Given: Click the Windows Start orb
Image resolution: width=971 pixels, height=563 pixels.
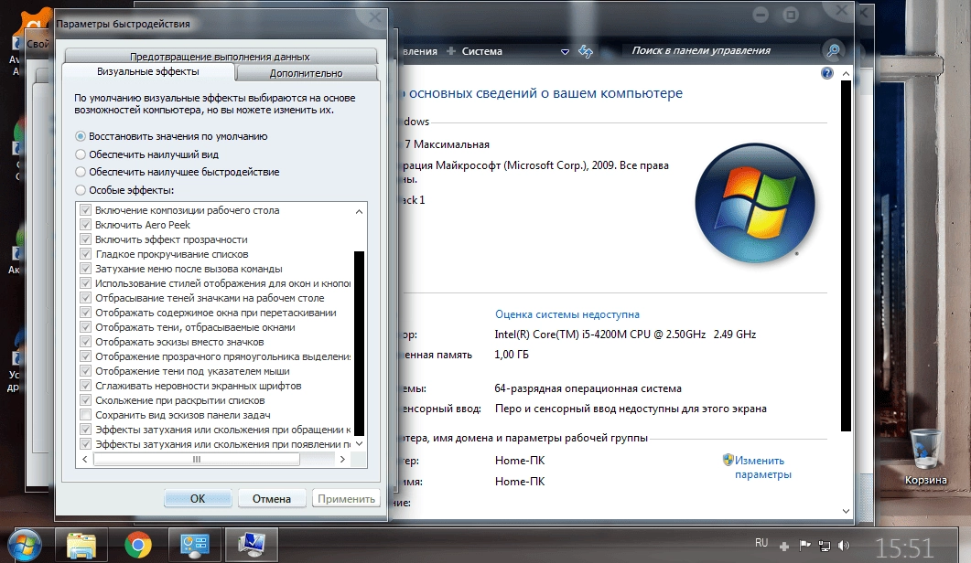Looking at the screenshot, I should point(25,546).
